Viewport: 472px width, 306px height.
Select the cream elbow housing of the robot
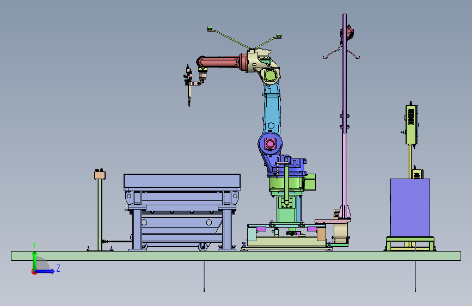(x=262, y=66)
